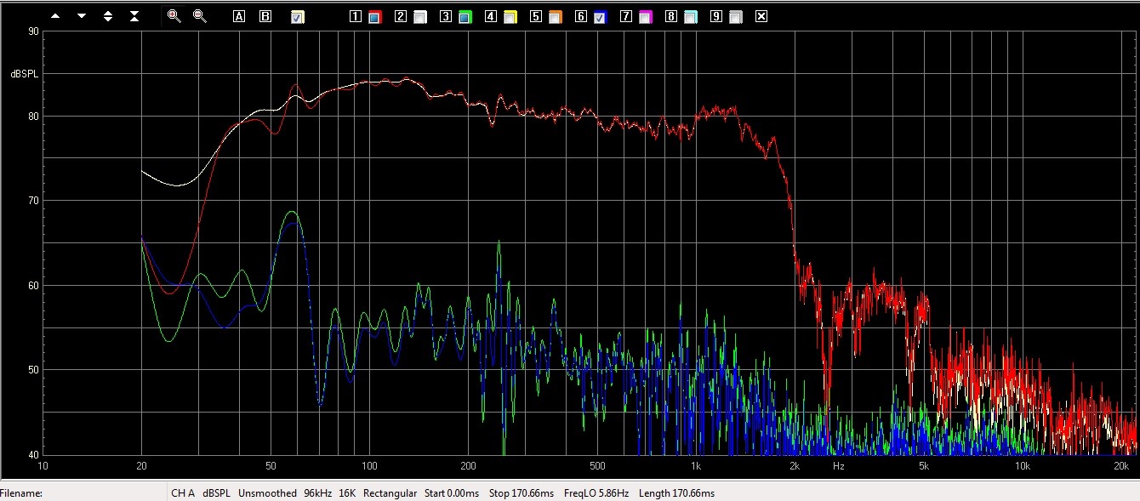Select overlay slot number 1
The image size is (1140, 501).
(356, 16)
